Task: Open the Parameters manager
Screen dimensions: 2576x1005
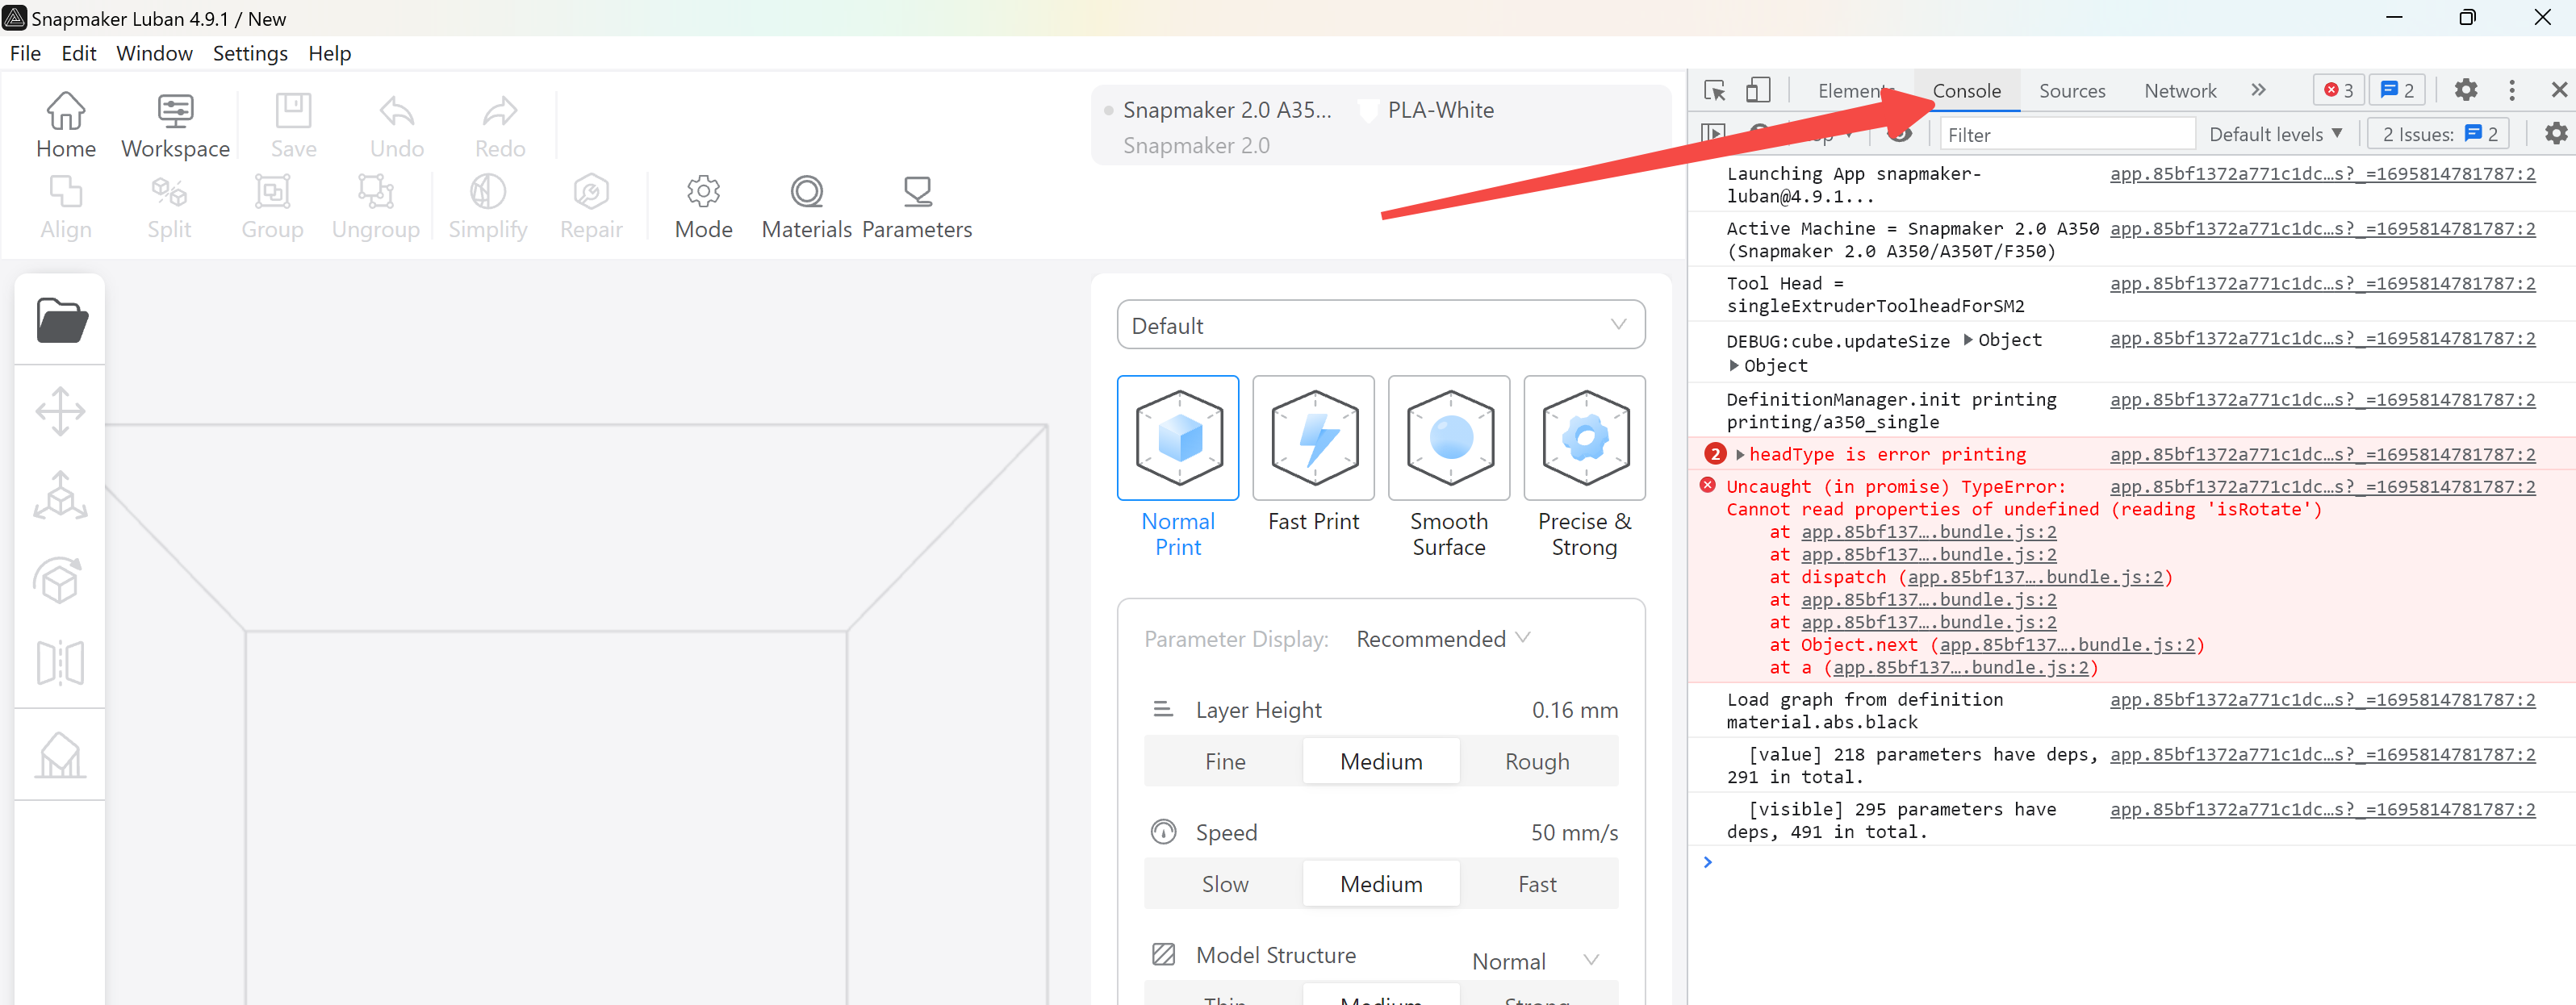Action: pos(916,206)
